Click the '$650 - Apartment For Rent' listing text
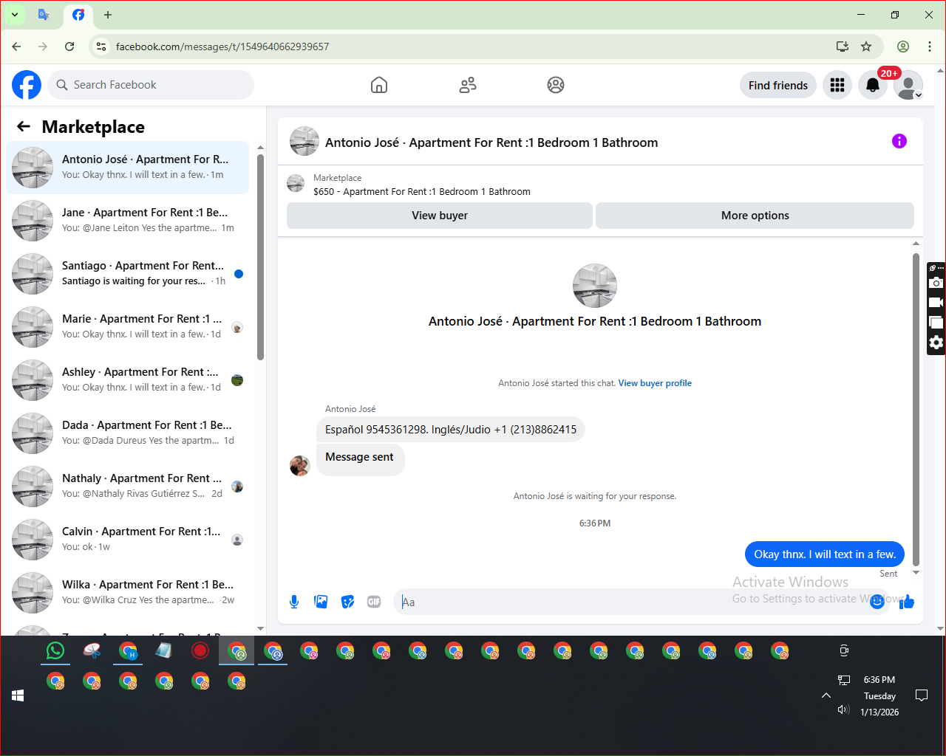 [x=422, y=191]
